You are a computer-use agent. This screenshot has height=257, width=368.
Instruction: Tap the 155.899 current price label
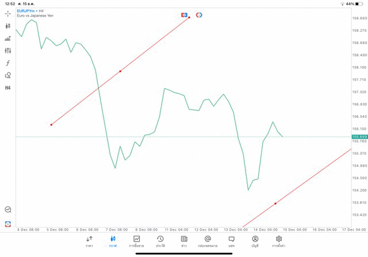pos(359,137)
